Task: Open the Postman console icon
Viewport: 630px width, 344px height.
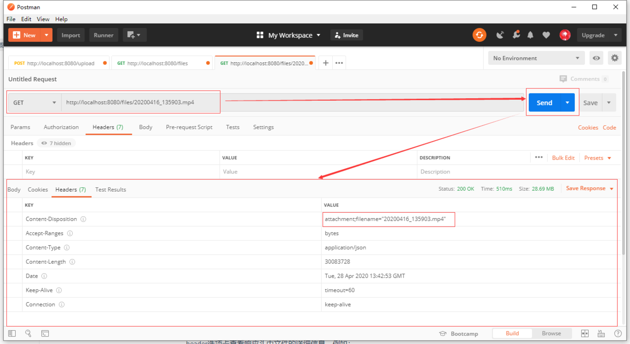Action: [45, 333]
